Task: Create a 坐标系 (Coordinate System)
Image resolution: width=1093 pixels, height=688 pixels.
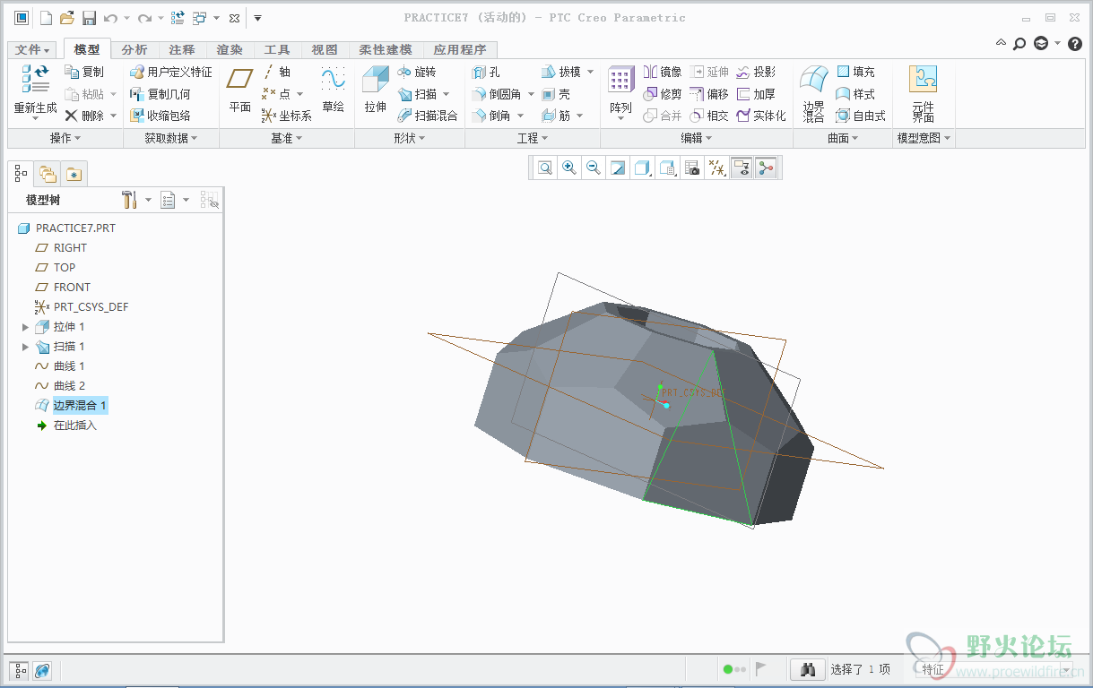Action: pyautogui.click(x=286, y=116)
